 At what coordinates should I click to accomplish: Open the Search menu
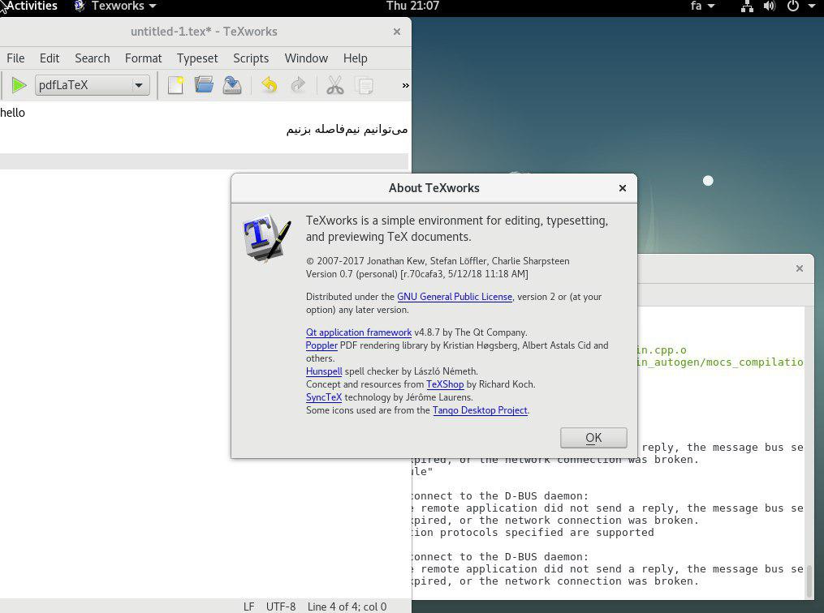pos(92,58)
